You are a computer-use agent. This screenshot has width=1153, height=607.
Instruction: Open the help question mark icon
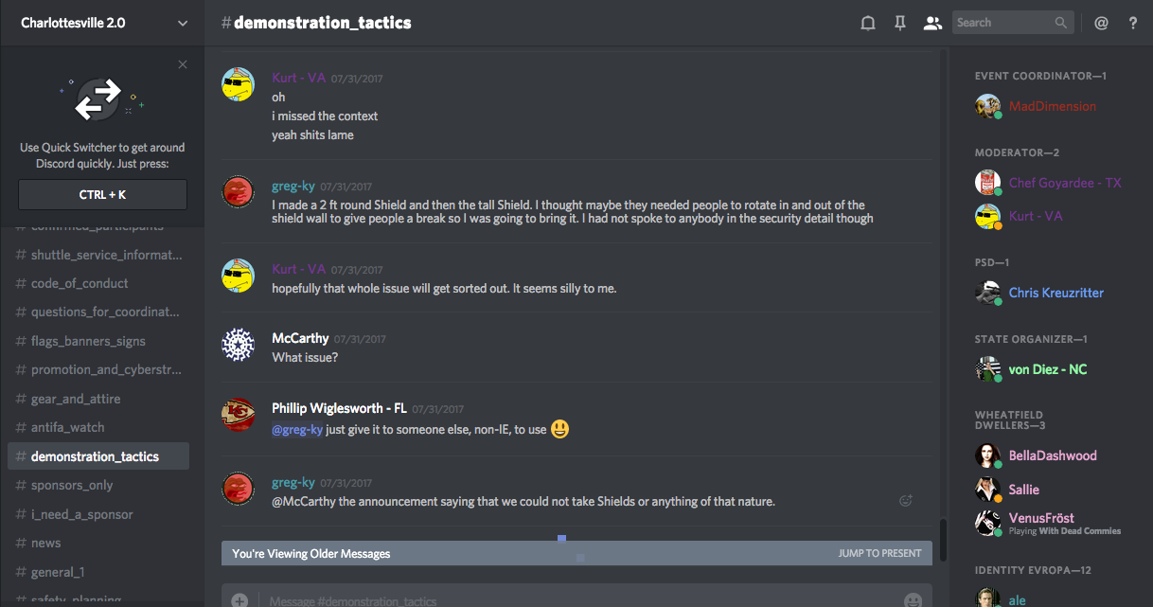click(x=1133, y=23)
